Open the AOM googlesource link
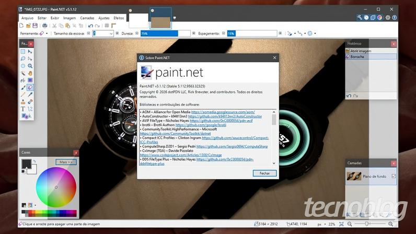The height and width of the screenshot is (234, 416). point(223,112)
